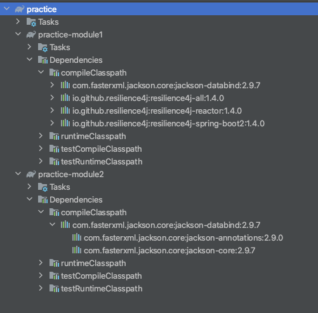Screen dimensions: 318x313
Task: Expand the resilience4j-spring-boot2:1.4.0 dependency
Action: pyautogui.click(x=52, y=123)
